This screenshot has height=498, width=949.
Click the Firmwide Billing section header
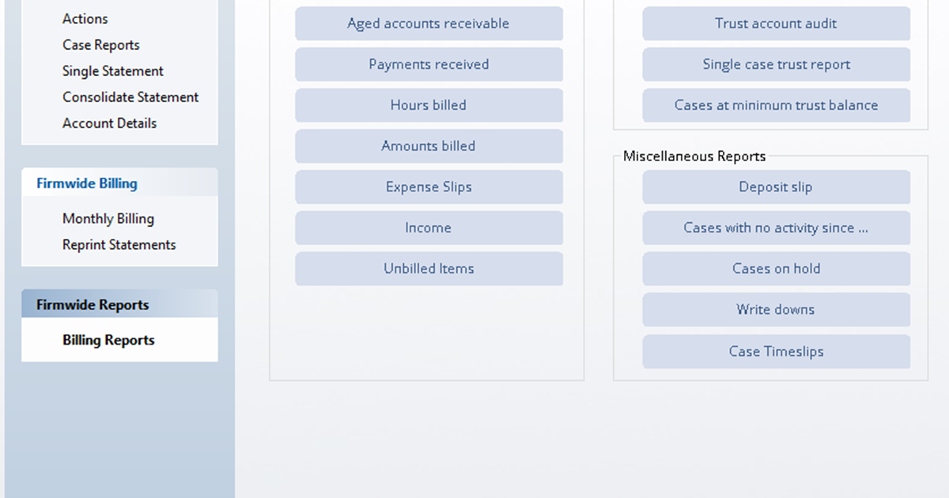(87, 183)
